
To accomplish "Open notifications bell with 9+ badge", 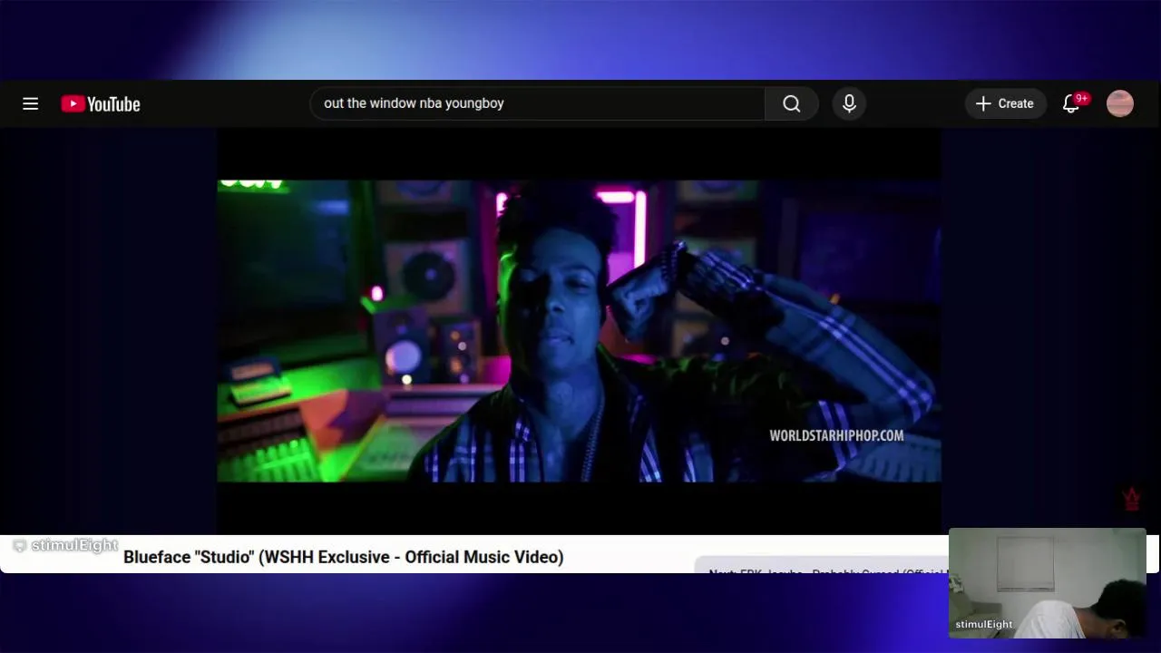I will (1072, 103).
